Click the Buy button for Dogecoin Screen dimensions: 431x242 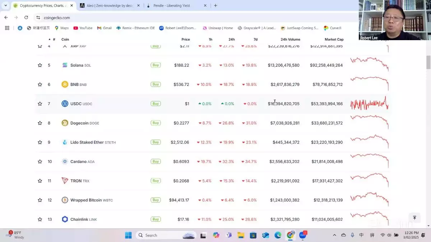pos(156,123)
